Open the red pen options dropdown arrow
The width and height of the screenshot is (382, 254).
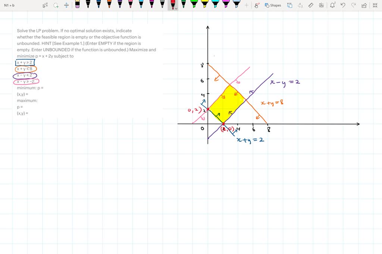click(x=176, y=9)
